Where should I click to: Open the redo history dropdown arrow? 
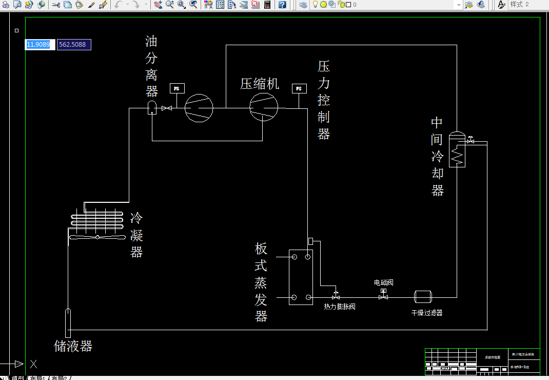(146, 5)
